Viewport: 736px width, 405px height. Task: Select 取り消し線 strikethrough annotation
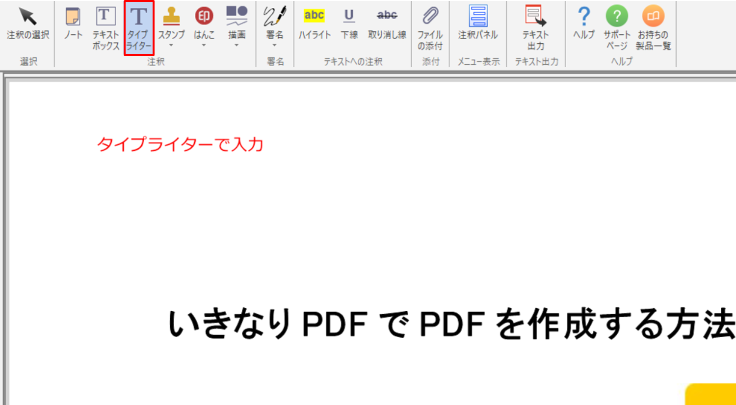coord(387,23)
